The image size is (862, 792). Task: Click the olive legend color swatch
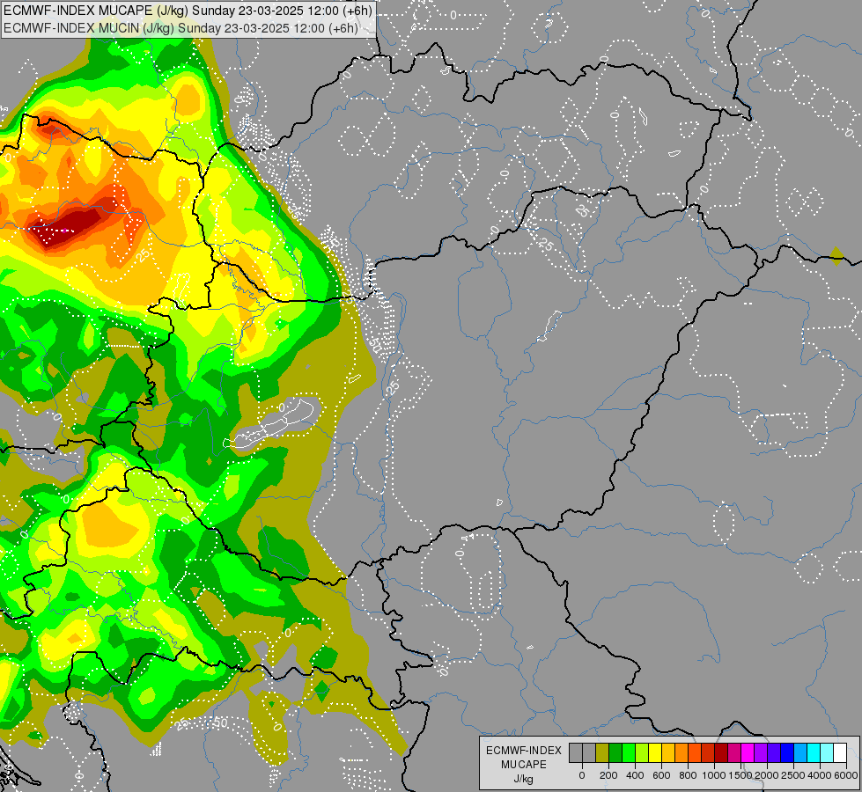pos(602,752)
